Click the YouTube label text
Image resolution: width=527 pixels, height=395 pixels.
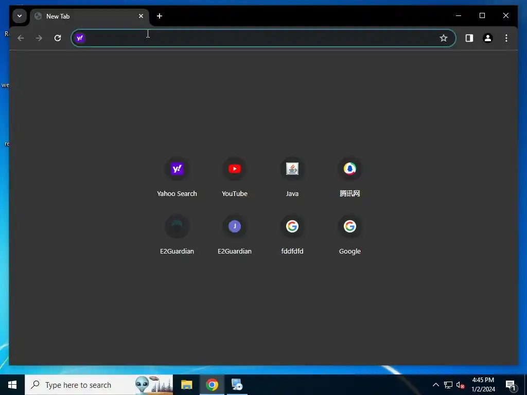click(x=235, y=194)
